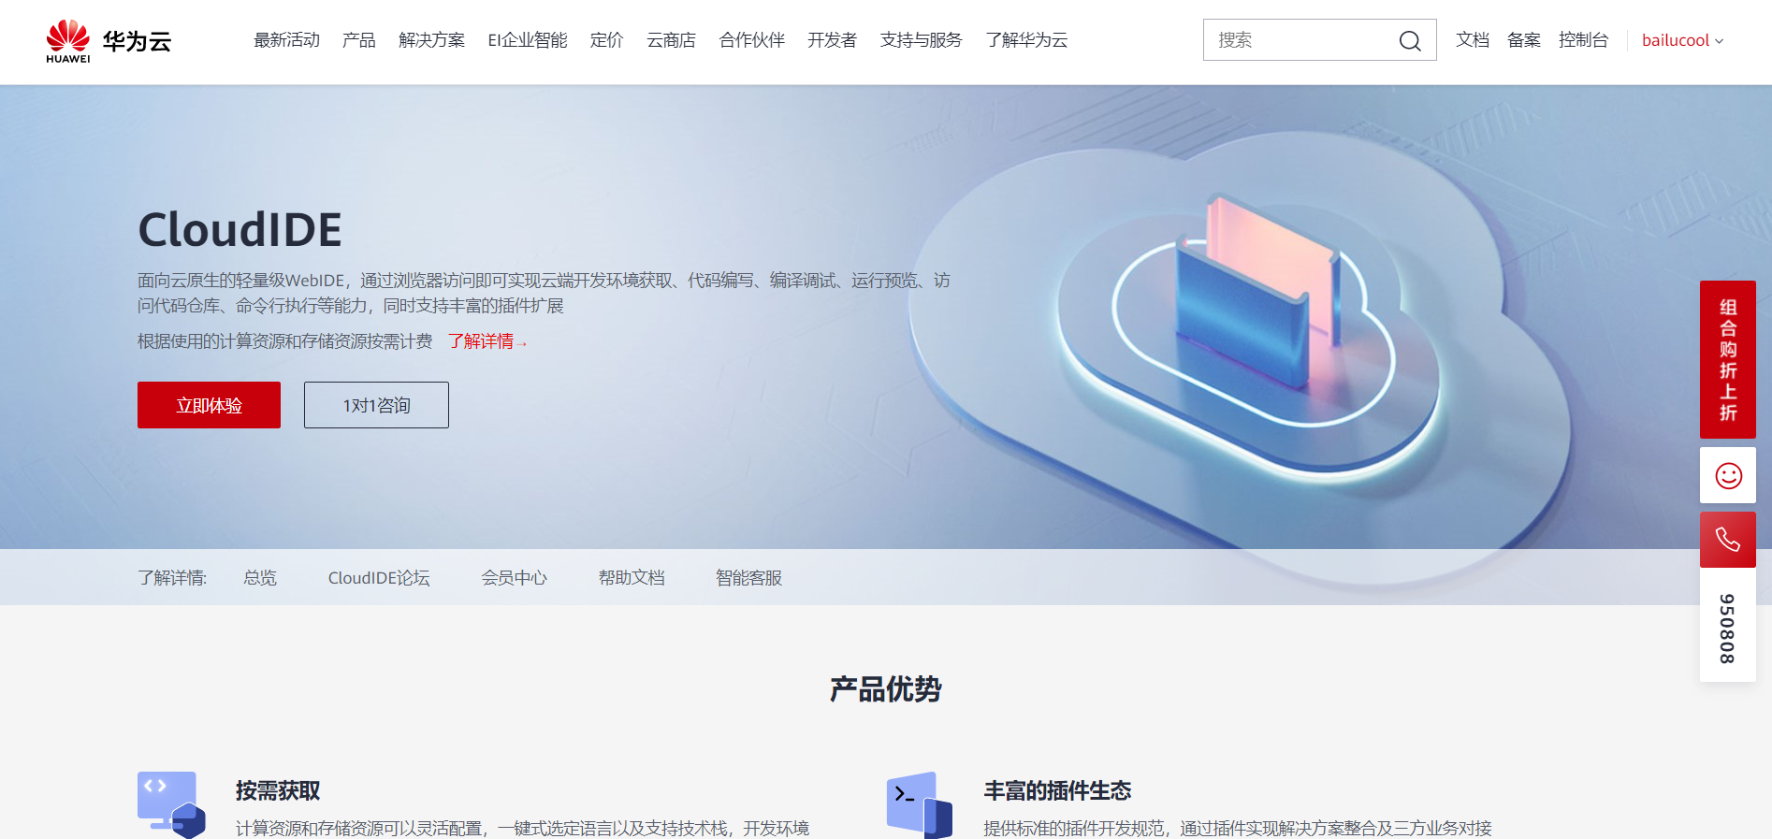The width and height of the screenshot is (1772, 839).
Task: Open the 产品 menu
Action: 359,40
